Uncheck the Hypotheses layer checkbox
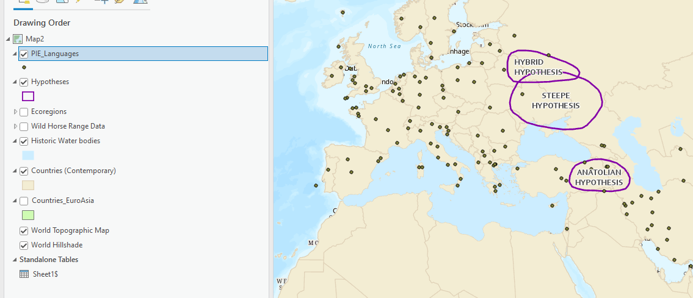The height and width of the screenshot is (298, 693). pos(24,82)
